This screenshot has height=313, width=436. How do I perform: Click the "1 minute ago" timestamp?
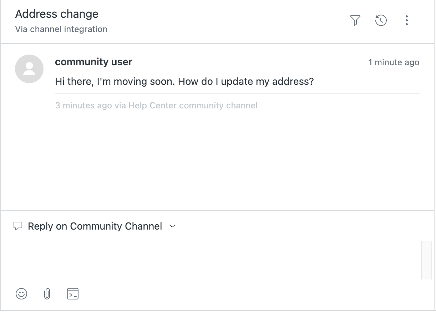pyautogui.click(x=394, y=62)
